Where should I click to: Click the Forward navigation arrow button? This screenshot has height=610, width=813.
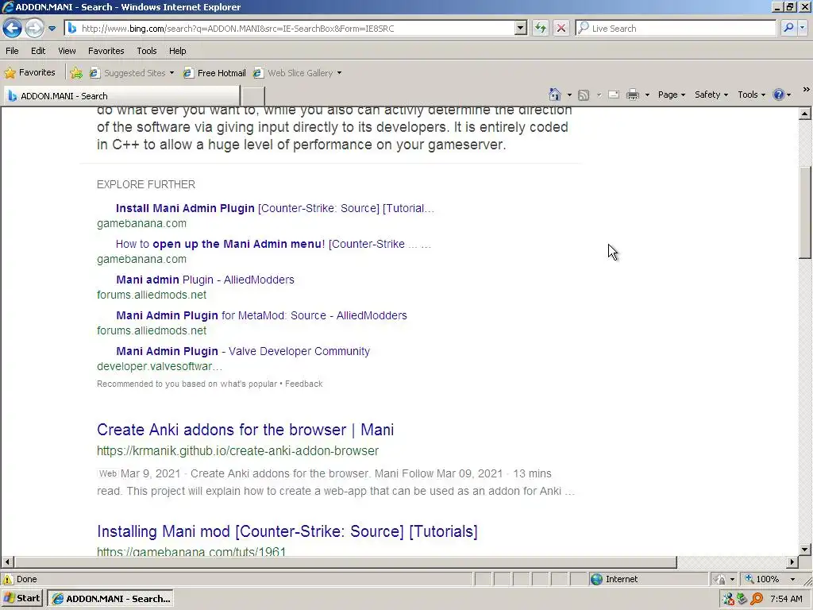(35, 28)
